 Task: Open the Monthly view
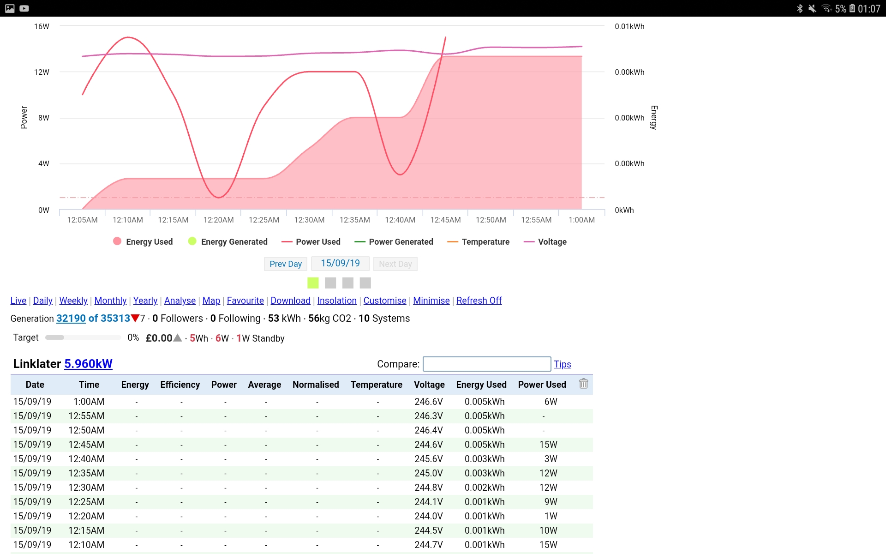pos(110,301)
